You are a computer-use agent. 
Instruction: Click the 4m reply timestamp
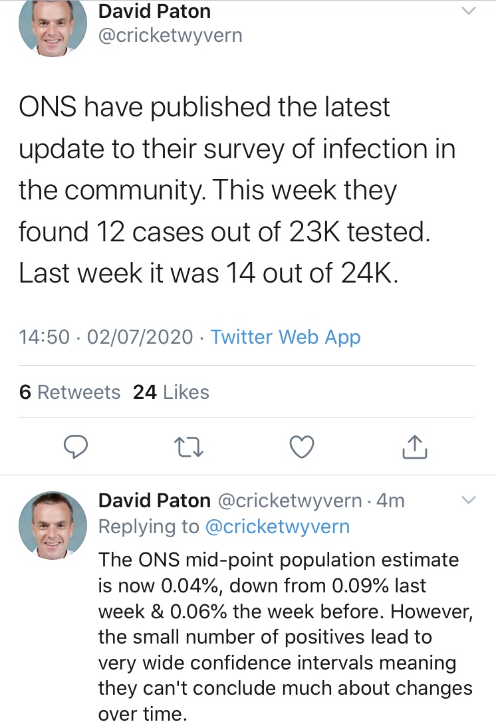[390, 501]
